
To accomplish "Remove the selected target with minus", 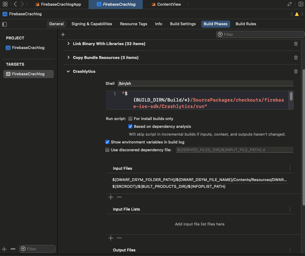I will pyautogui.click(x=13, y=249).
